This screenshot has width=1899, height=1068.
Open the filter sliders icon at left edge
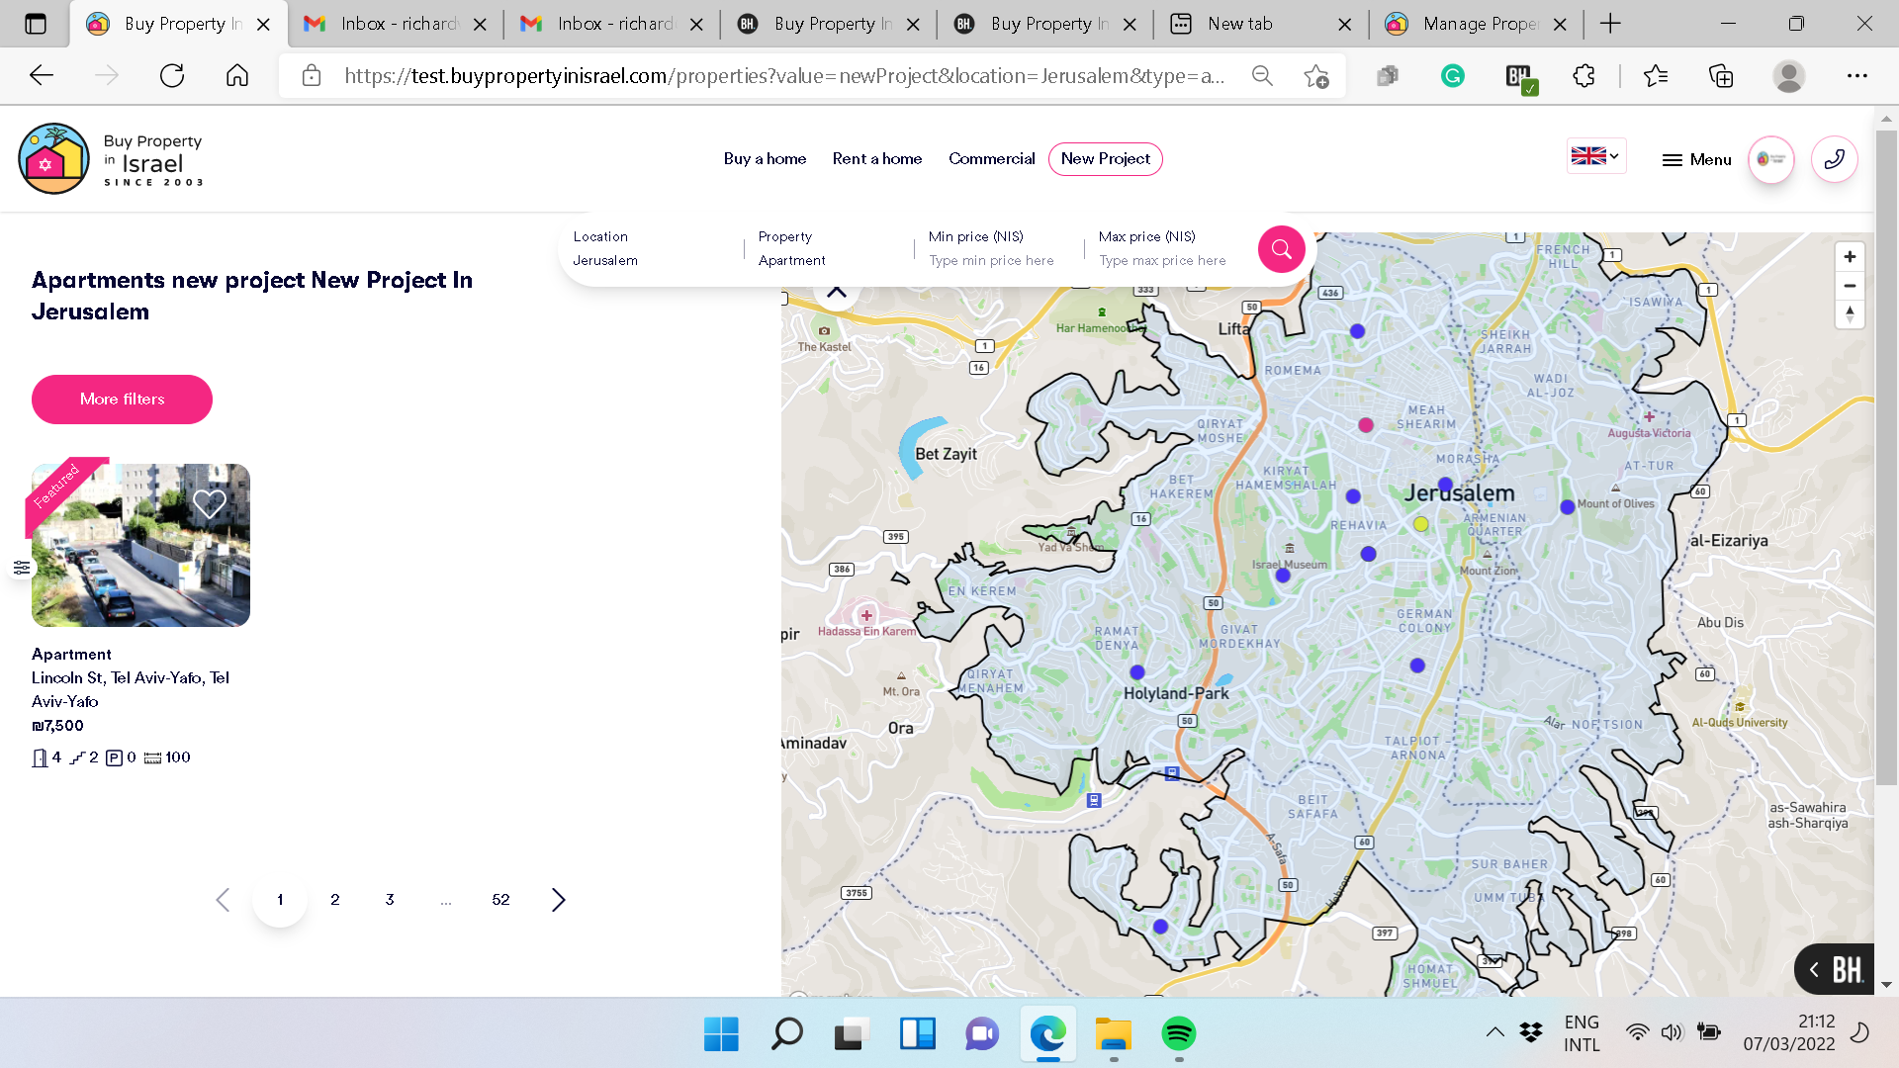click(x=22, y=568)
